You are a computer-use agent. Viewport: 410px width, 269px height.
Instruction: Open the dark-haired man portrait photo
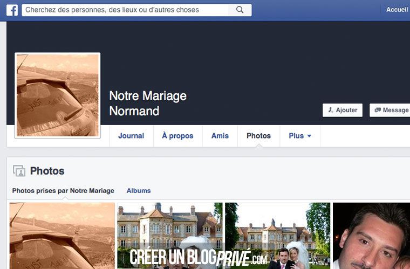[x=371, y=236]
